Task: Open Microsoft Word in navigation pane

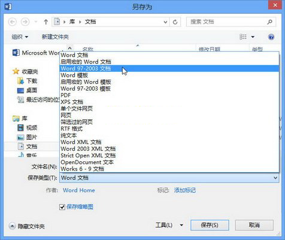Action: pos(36,53)
